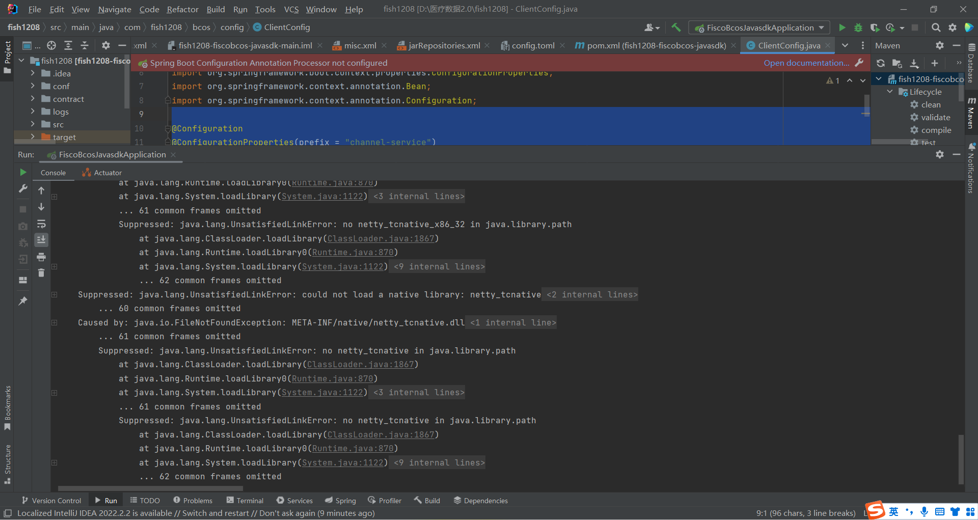Start debugging with the bug icon
Image resolution: width=978 pixels, height=520 pixels.
point(858,28)
